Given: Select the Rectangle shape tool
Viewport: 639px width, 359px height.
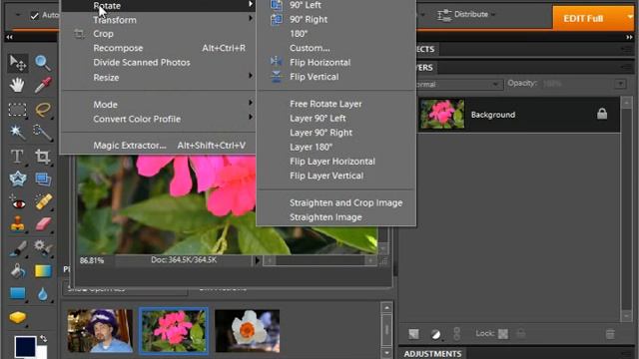Looking at the screenshot, I should (x=18, y=293).
